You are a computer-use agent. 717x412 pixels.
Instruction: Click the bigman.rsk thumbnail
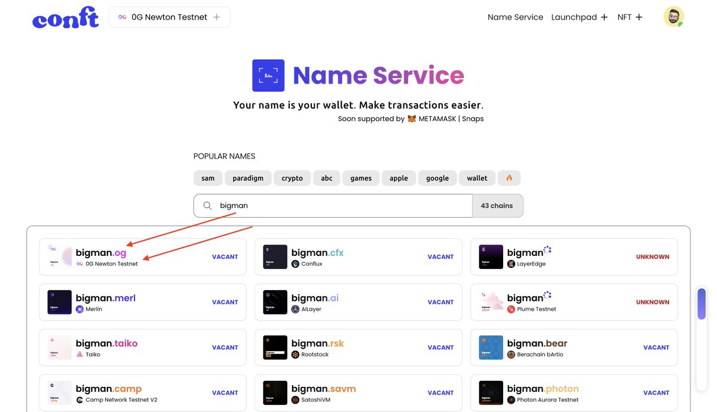coord(275,347)
